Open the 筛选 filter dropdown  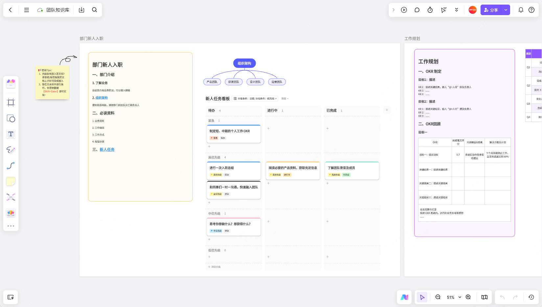285,99
